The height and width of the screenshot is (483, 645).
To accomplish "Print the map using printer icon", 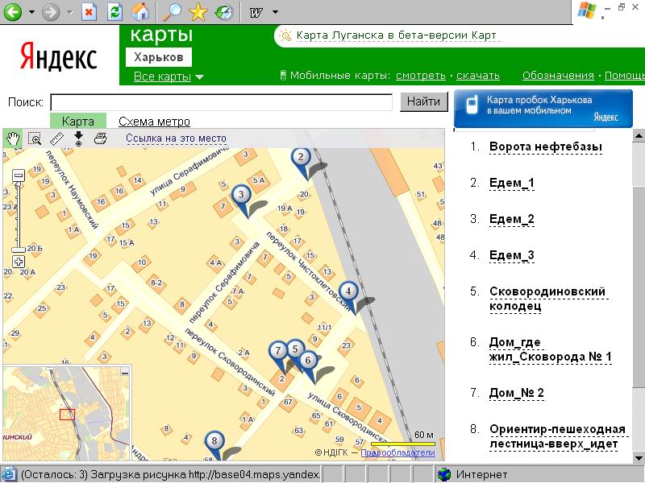I will click(x=100, y=138).
